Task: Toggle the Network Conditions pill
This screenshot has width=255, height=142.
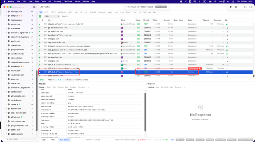Action: (x=245, y=140)
